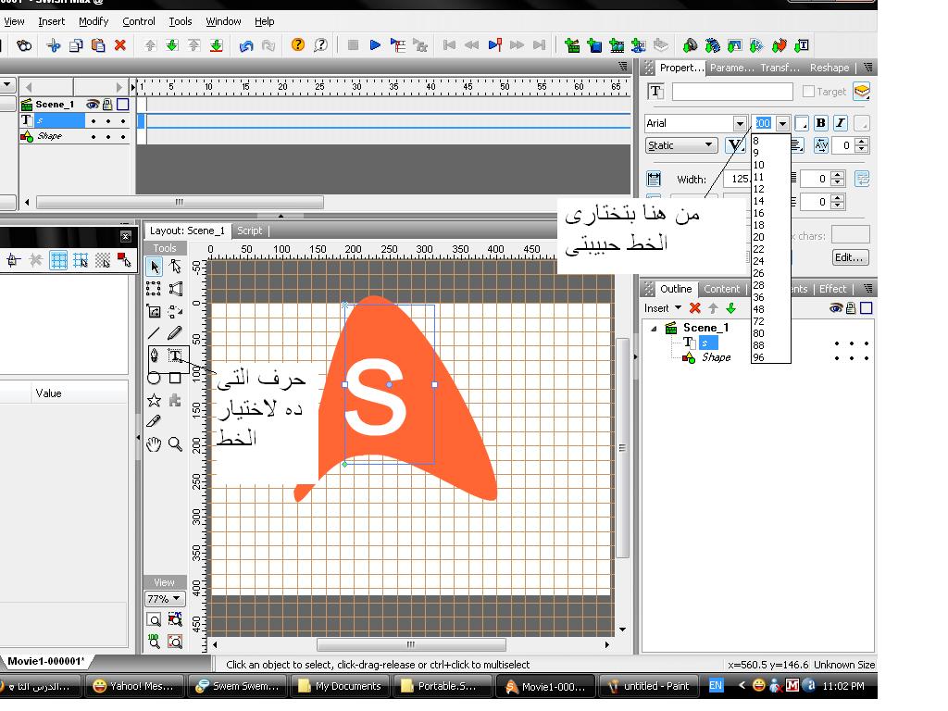Cut selection with scissors icon
Screen dimensions: 948x711
pyautogui.click(x=53, y=45)
